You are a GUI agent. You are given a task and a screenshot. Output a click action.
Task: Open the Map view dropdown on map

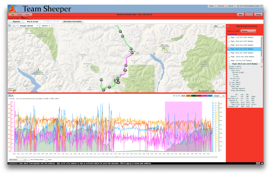click(219, 26)
